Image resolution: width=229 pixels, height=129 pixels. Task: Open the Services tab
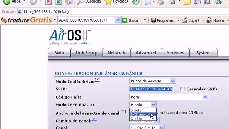[x=175, y=53]
